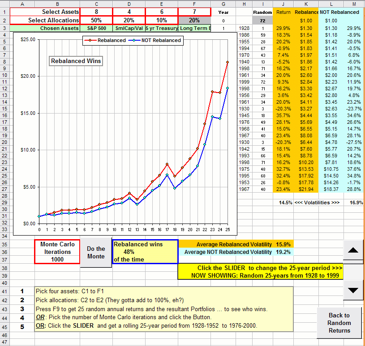This screenshot has height=346, width=365.
Task: Click the Do the Monte button
Action: click(96, 253)
